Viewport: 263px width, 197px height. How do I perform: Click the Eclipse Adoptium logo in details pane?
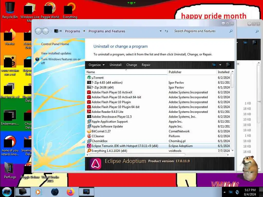(95, 164)
